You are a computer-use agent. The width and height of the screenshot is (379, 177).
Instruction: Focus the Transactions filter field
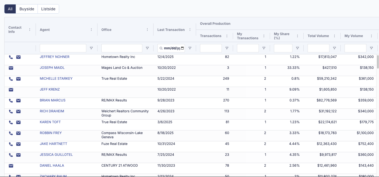[x=211, y=48]
